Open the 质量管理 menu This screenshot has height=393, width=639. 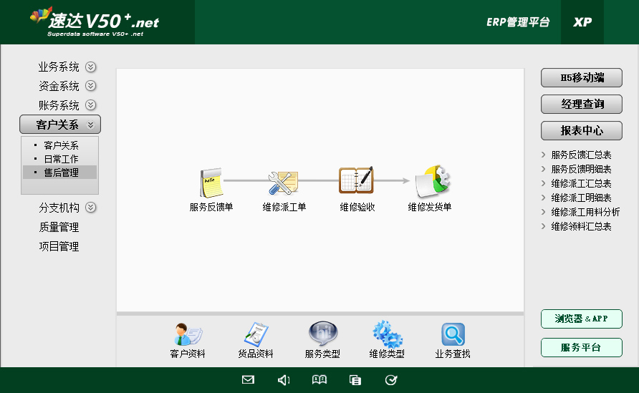tap(59, 227)
